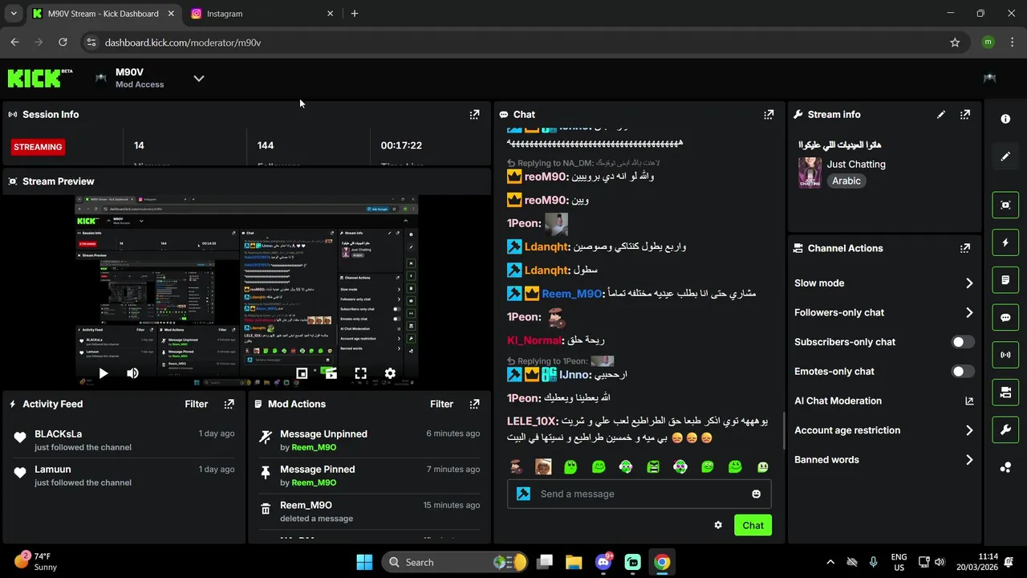The image size is (1027, 578).
Task: Enter fullscreen on stream preview
Action: 360,373
